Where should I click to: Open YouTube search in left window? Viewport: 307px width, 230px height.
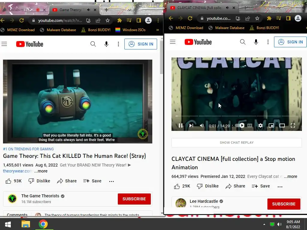93,44
